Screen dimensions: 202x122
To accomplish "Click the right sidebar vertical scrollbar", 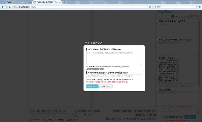I will pos(199,66).
